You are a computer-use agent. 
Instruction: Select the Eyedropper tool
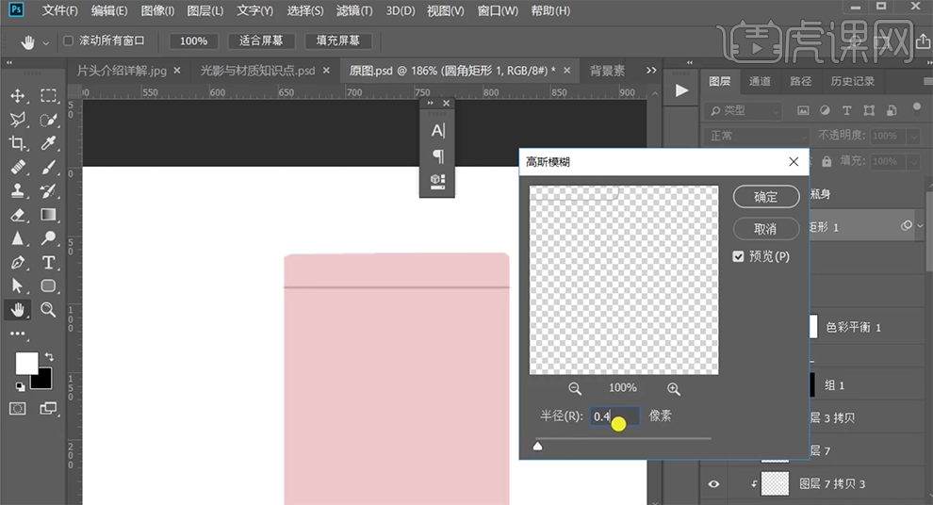coord(48,143)
